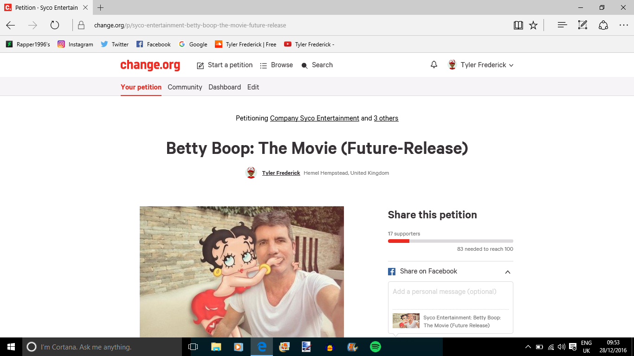The height and width of the screenshot is (356, 634).
Task: Select the Your petition tab
Action: pos(141,87)
